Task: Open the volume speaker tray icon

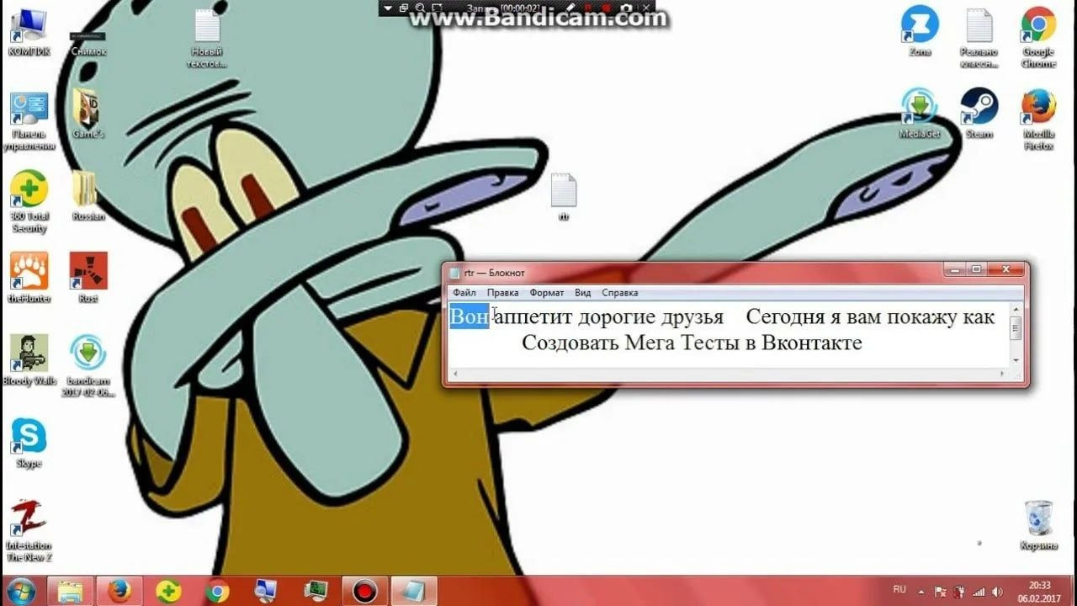Action: [x=997, y=592]
